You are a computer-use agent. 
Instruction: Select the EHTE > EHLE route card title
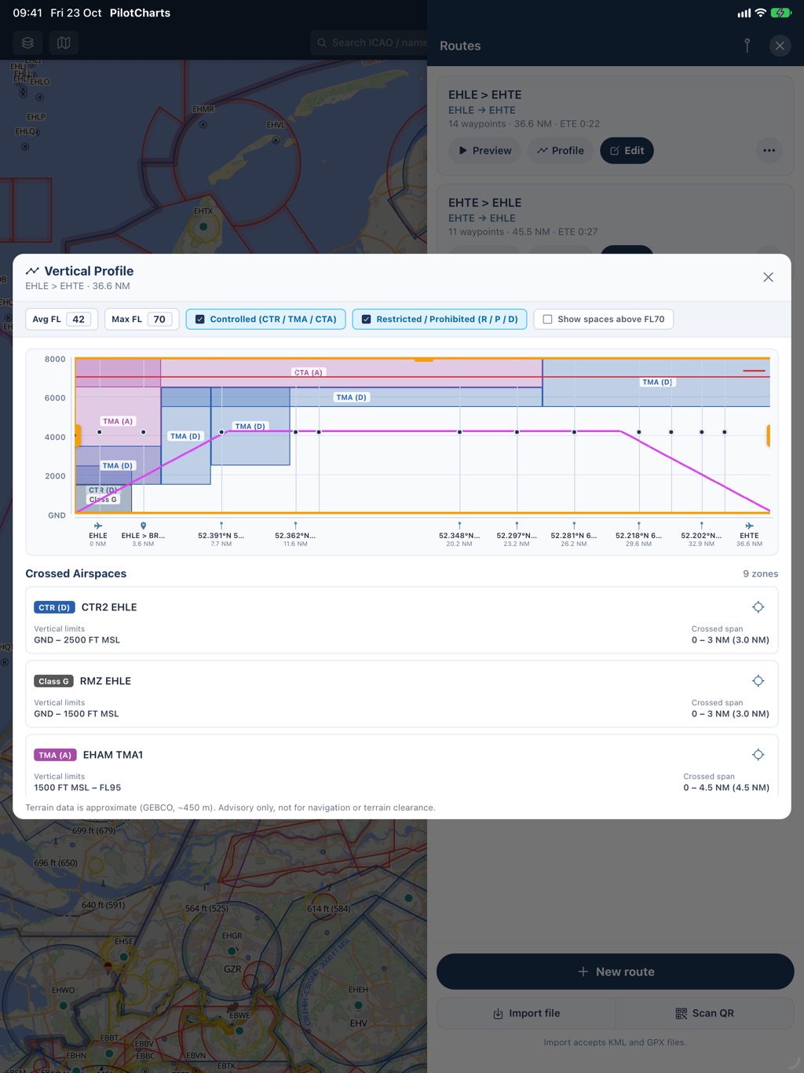[484, 203]
